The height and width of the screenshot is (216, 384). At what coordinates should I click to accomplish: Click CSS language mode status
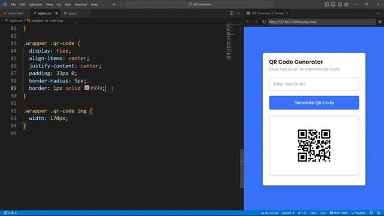tap(323, 213)
